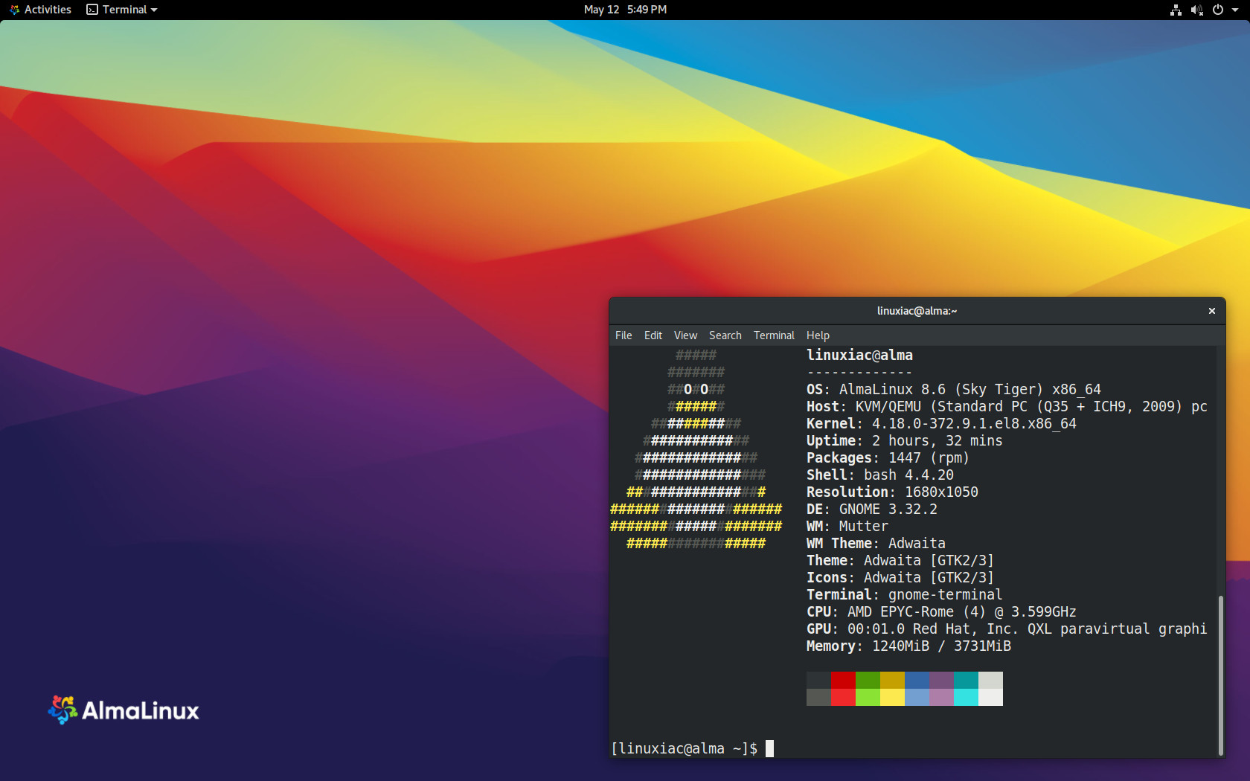
Task: Open the Edit menu in terminal
Action: (653, 335)
